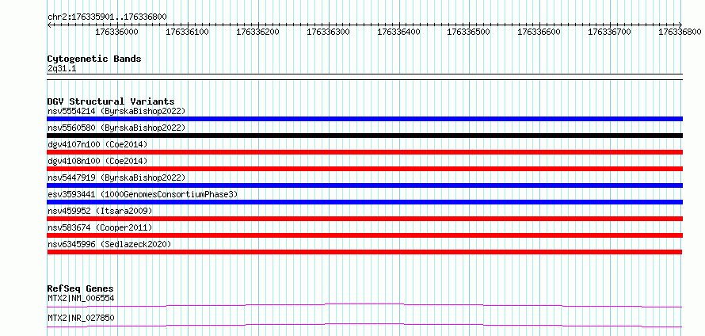
Task: Click red bar of variant nsv6345996
Action: 364,252
